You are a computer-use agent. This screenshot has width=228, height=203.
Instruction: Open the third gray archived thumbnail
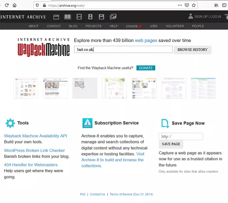click(x=85, y=88)
